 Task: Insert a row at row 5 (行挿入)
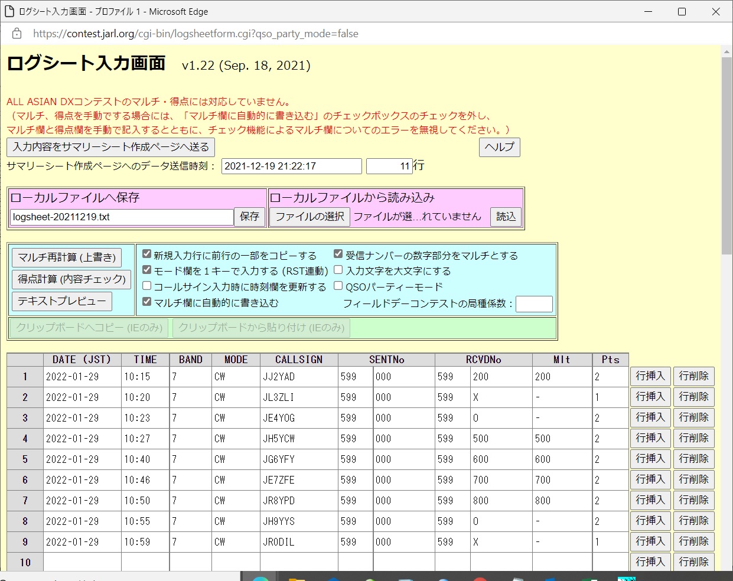pos(650,459)
